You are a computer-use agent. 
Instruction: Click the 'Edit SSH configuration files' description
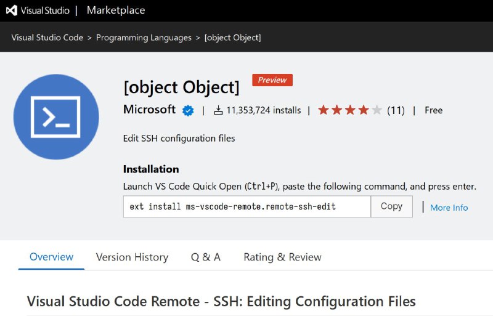(x=179, y=139)
